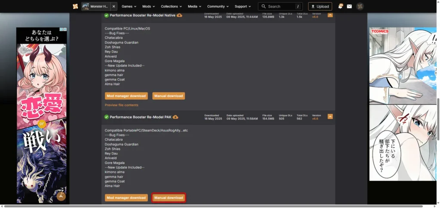
Task: Manual download for Re-Model Native
Action: pyautogui.click(x=168, y=96)
